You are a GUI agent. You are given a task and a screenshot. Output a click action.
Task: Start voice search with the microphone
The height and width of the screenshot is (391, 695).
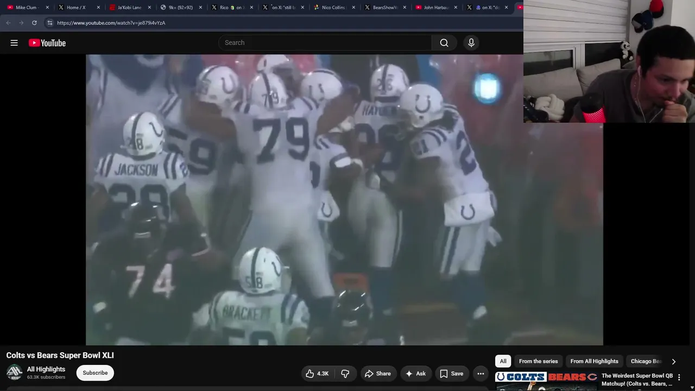click(471, 43)
